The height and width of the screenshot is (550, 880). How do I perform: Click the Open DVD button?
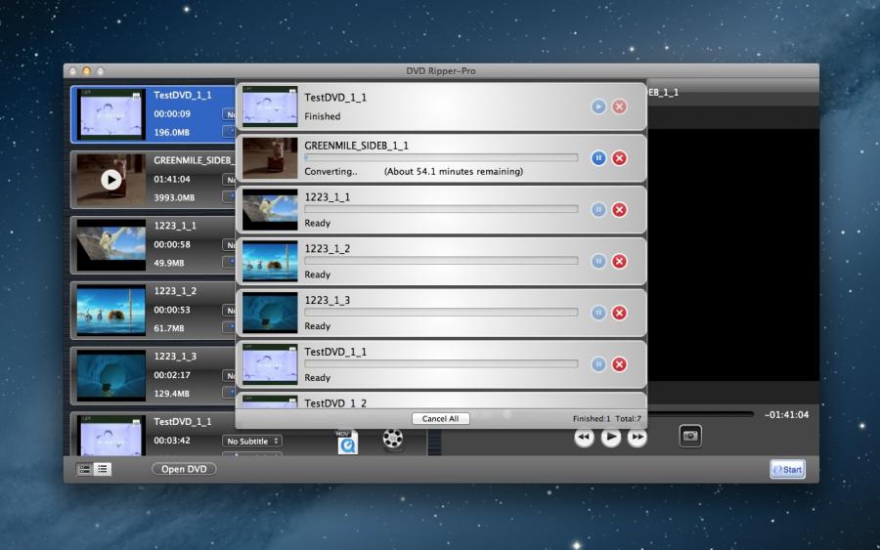coord(184,469)
